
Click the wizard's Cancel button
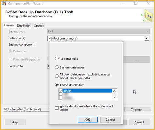pyautogui.click(x=139, y=123)
